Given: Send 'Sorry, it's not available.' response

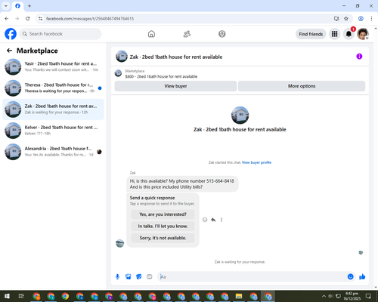Looking at the screenshot, I should (163, 238).
